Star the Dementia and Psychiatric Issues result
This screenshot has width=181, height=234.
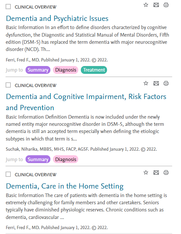[146, 5]
